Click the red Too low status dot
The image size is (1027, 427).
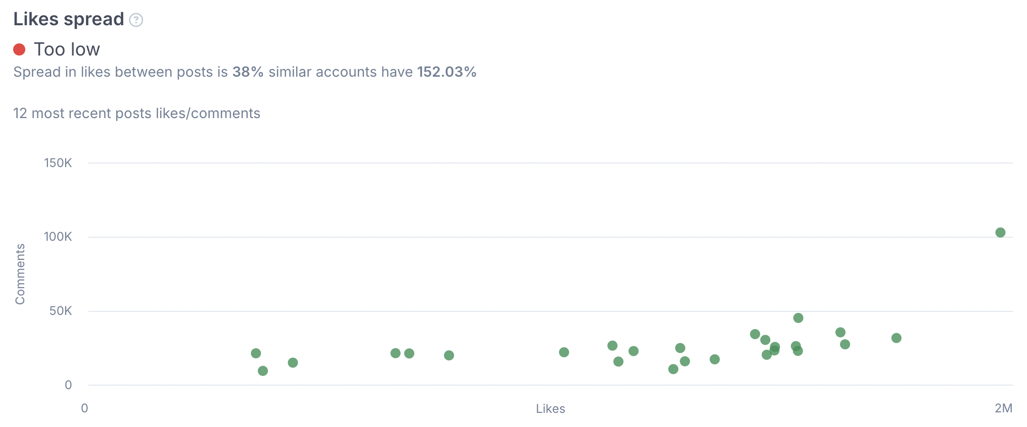pyautogui.click(x=19, y=49)
